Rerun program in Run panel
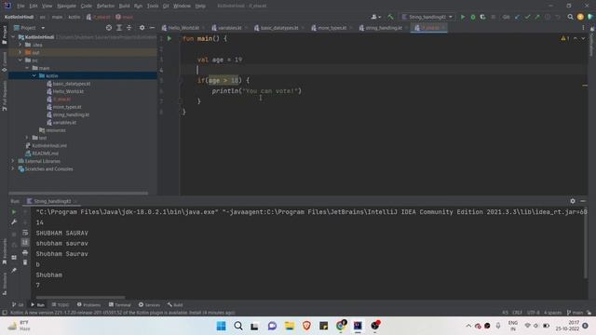The height and width of the screenshot is (335, 596). point(14,212)
